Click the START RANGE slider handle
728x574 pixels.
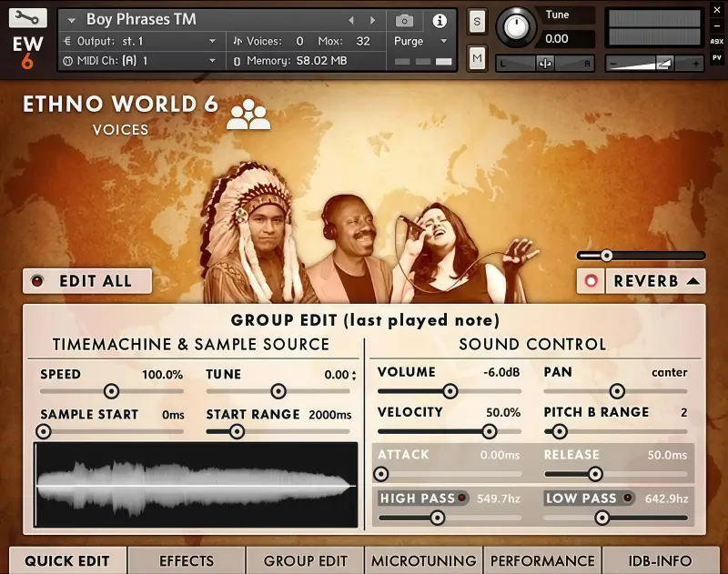pos(237,431)
